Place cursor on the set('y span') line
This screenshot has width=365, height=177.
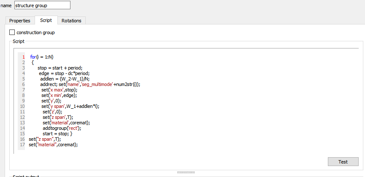pyautogui.click(x=70, y=106)
